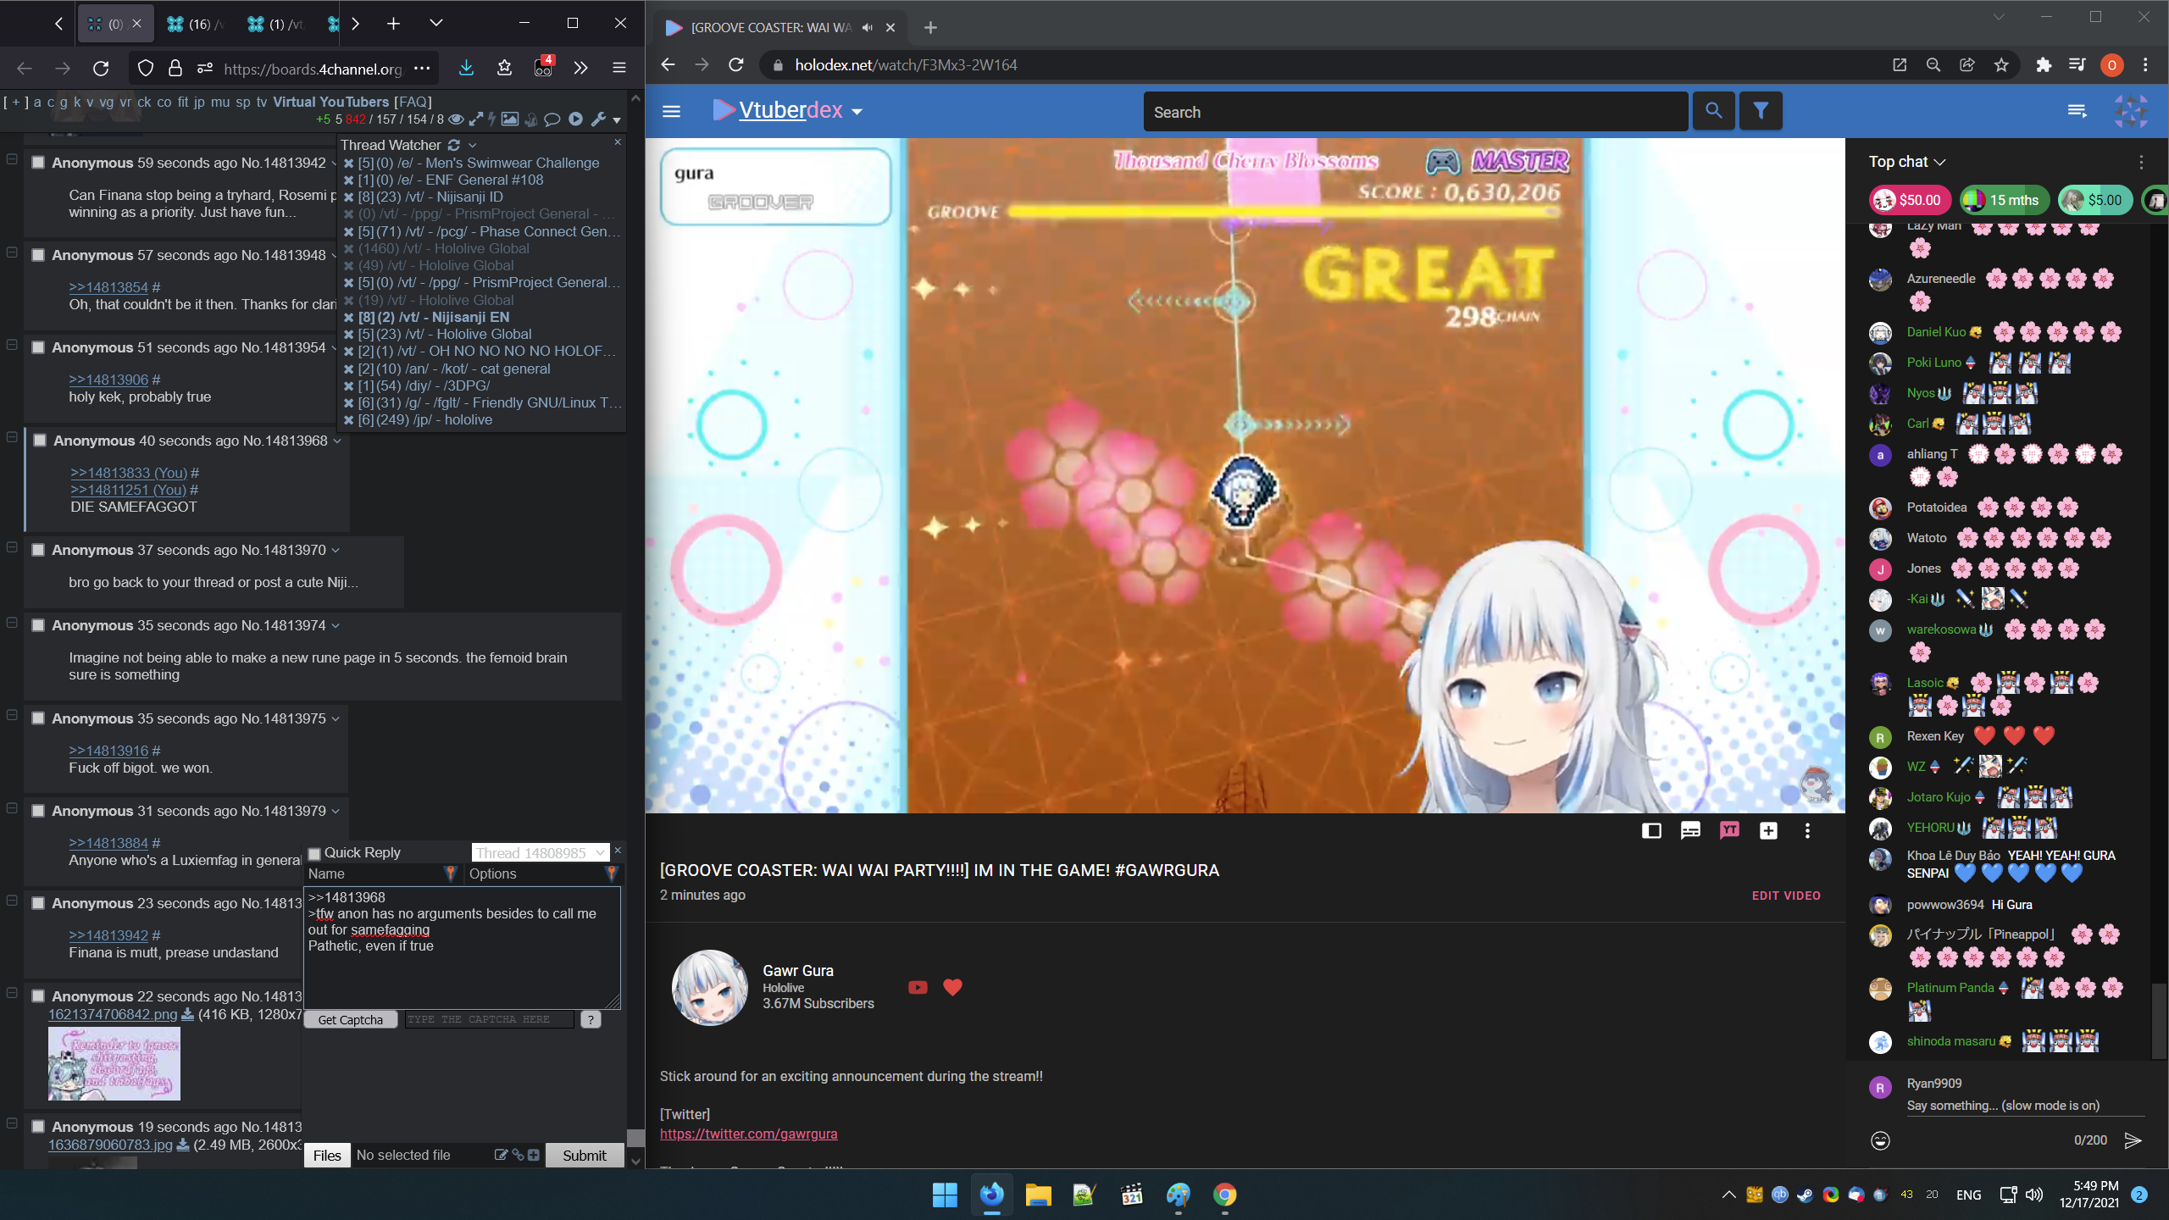Open the emoji picker in chat
The height and width of the screenshot is (1220, 2169).
tap(1880, 1140)
